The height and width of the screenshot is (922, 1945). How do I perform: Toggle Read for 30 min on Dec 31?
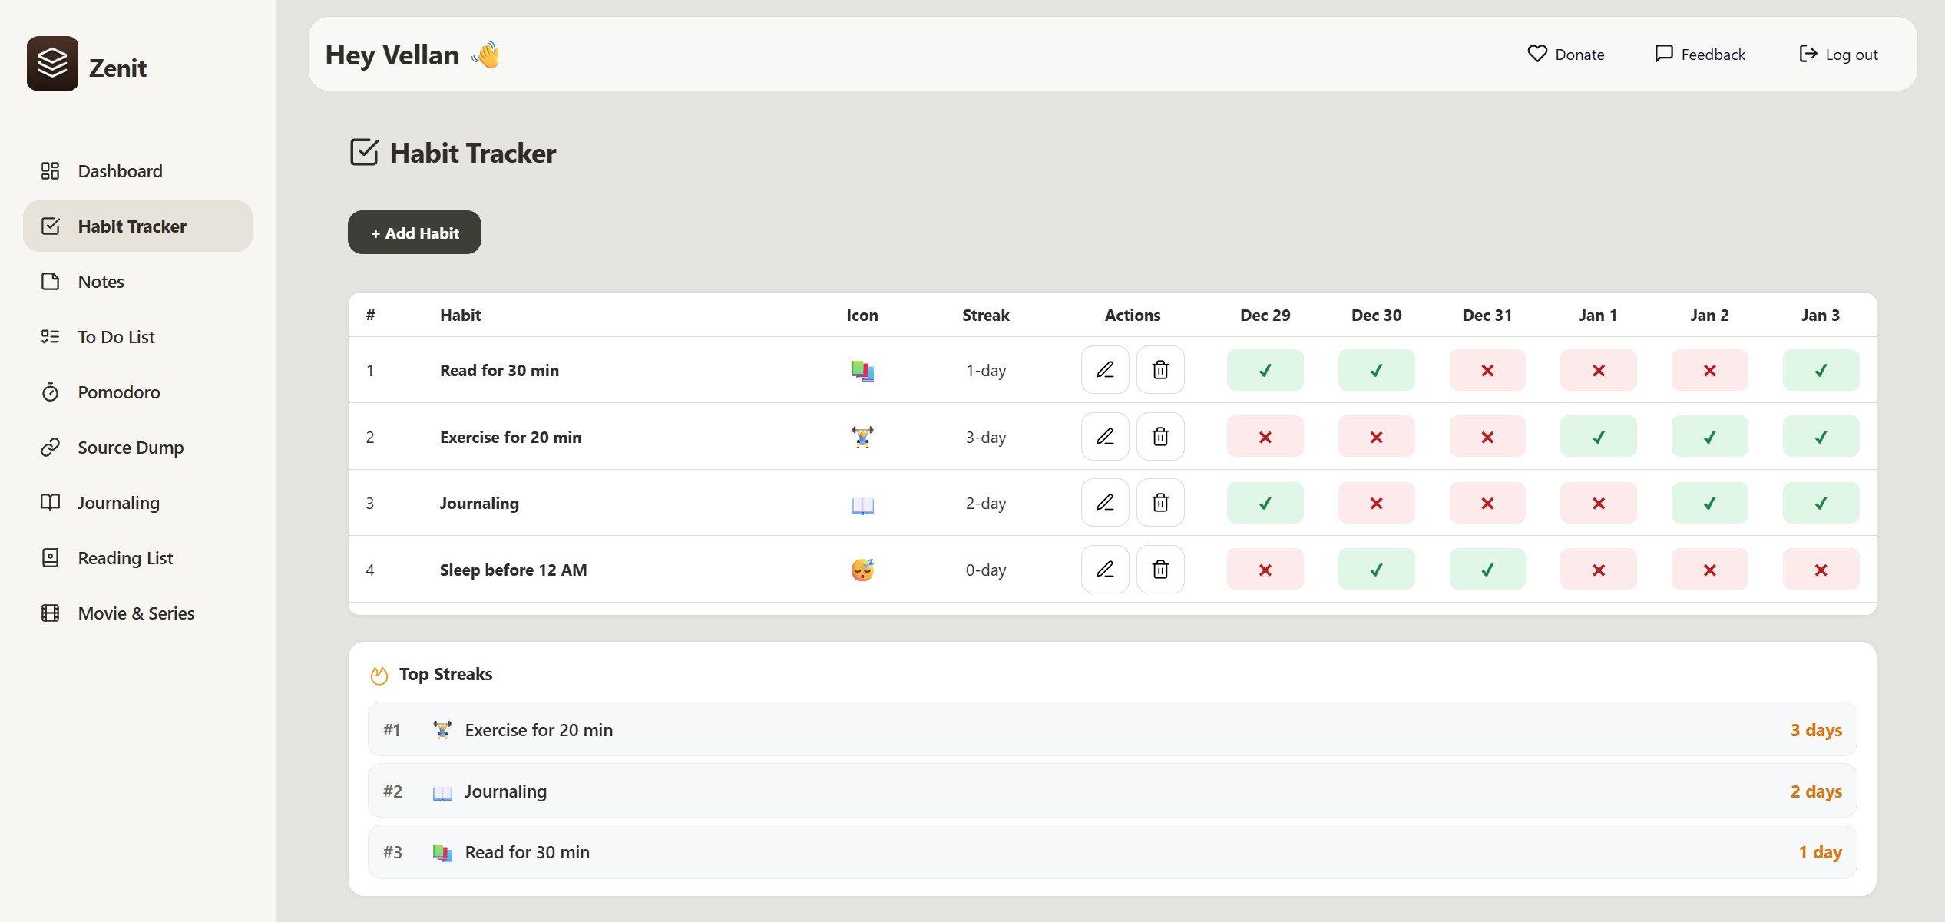coord(1487,370)
